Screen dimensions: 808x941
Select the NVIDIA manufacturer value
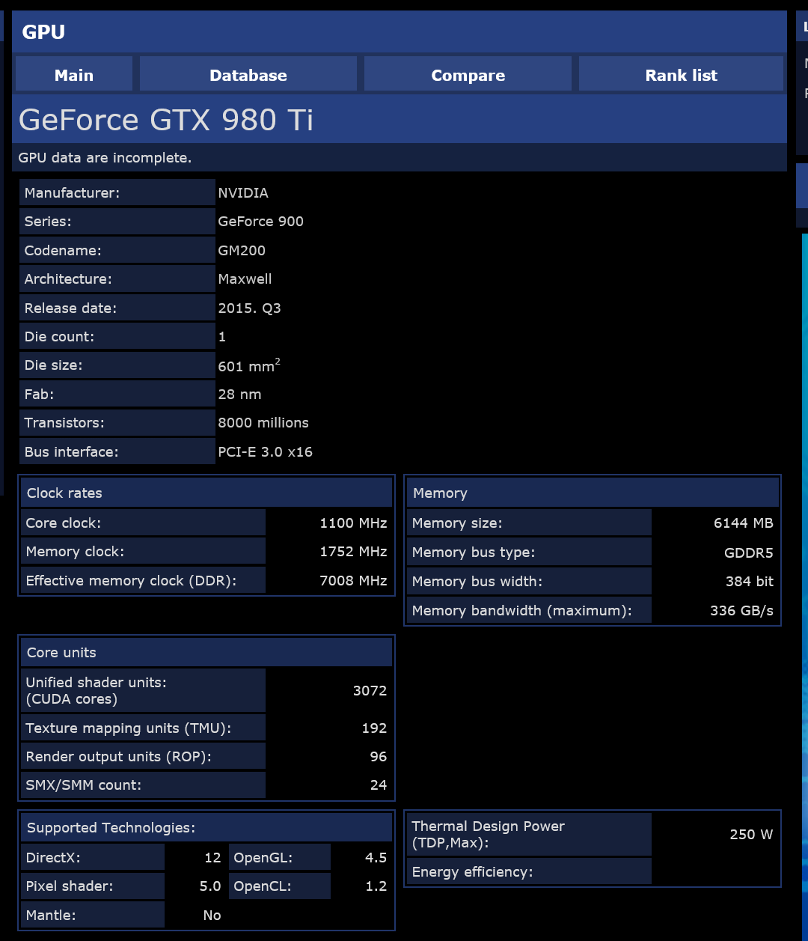point(243,193)
